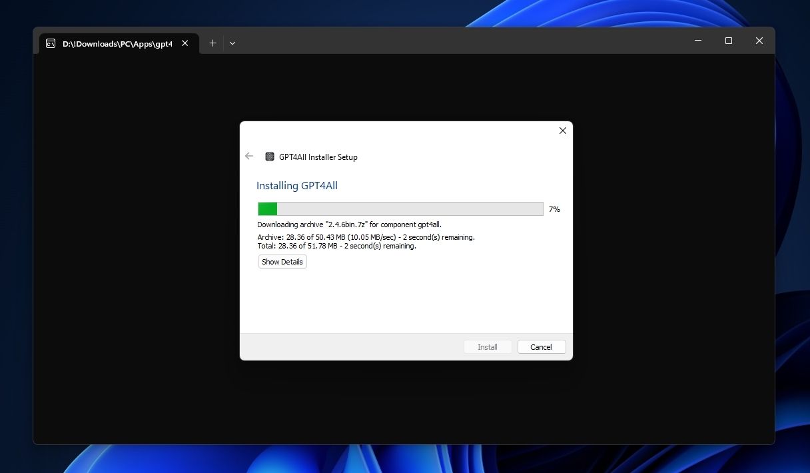Click the 7% progress percentage label
The height and width of the screenshot is (473, 810).
coord(554,209)
